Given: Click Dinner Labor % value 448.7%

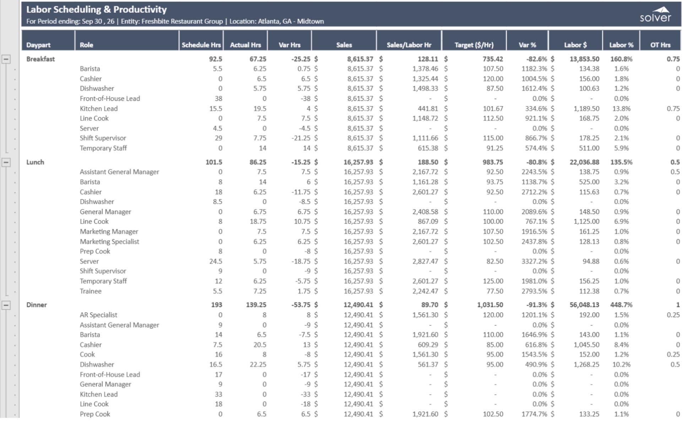Looking at the screenshot, I should (621, 305).
